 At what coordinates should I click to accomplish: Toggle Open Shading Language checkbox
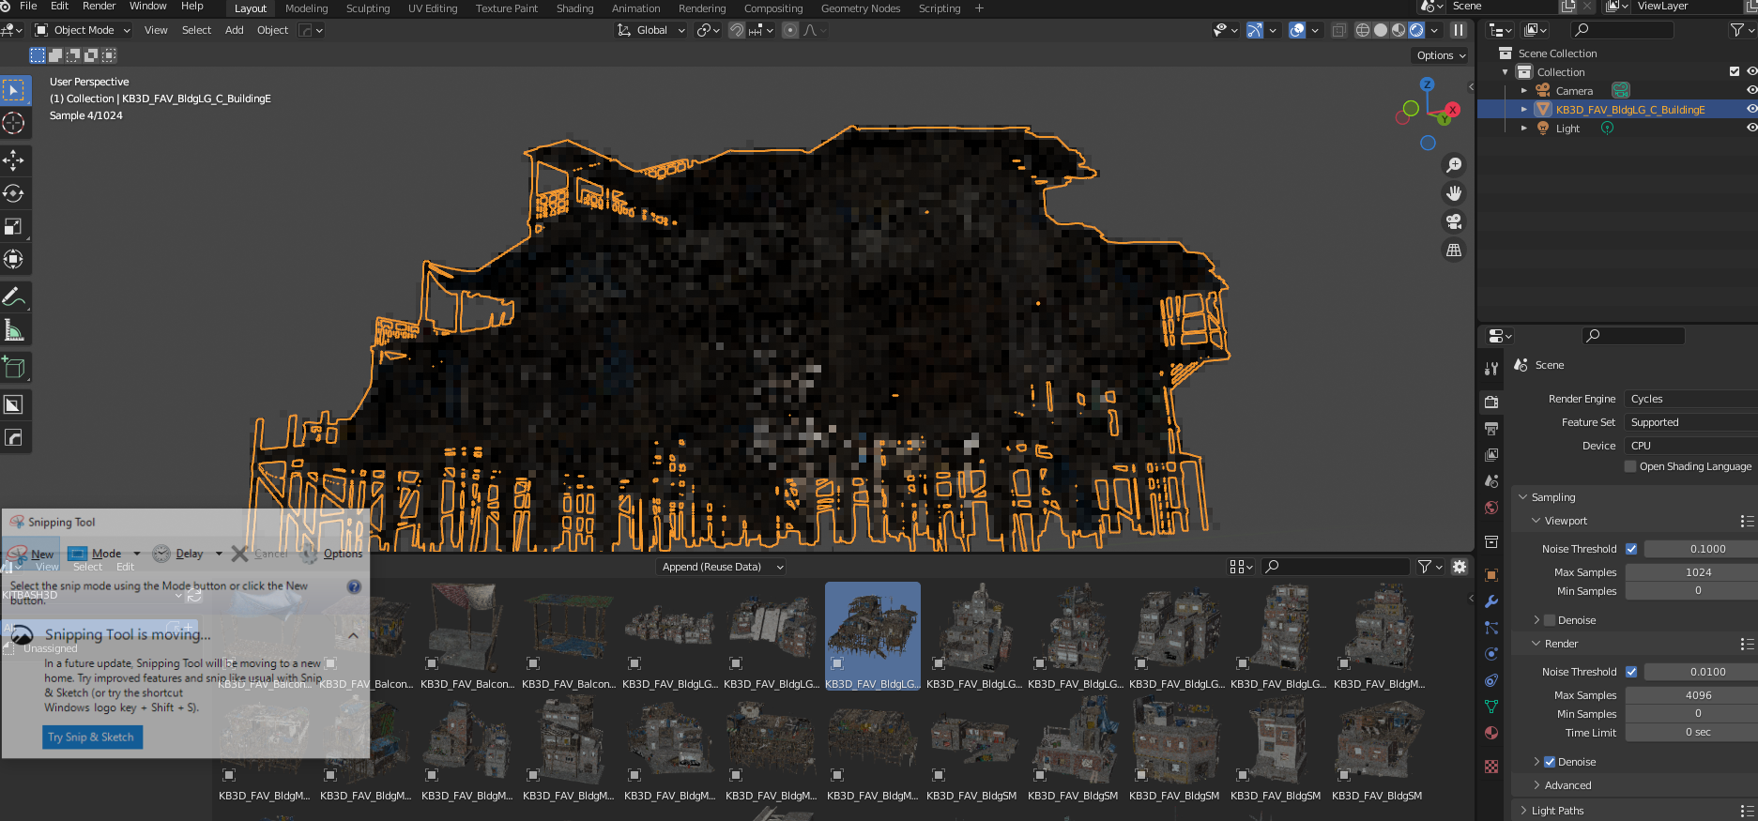1630,466
